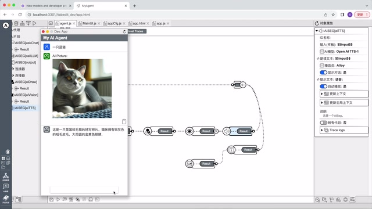The width and height of the screenshot is (372, 209).
Task: Click the eye preview icon in dark sidebar
Action: [8, 152]
